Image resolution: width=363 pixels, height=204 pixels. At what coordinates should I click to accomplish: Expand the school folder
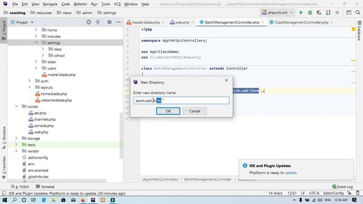(x=43, y=56)
